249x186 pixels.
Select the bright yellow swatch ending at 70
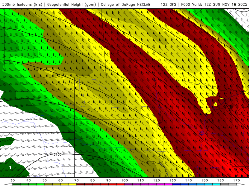click(73, 184)
